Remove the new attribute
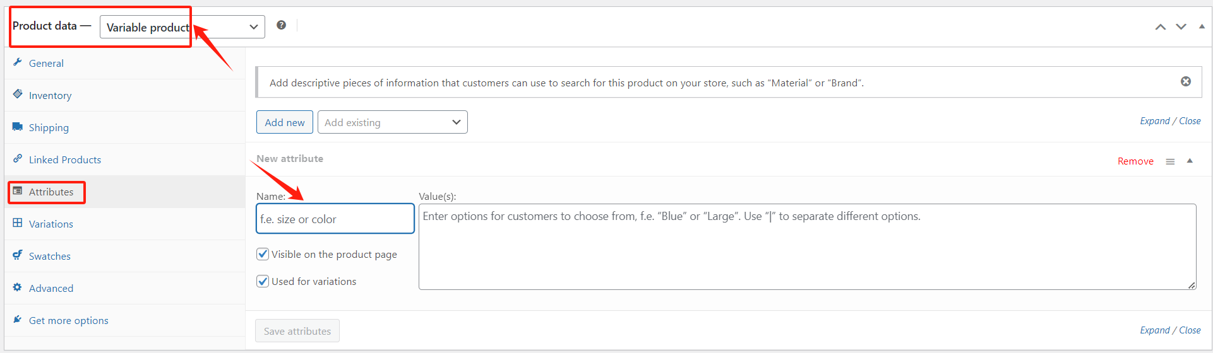This screenshot has height=353, width=1213. 1135,161
